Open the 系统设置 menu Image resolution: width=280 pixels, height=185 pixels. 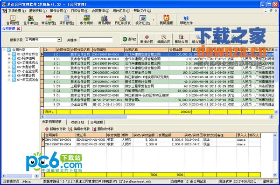pos(17,11)
